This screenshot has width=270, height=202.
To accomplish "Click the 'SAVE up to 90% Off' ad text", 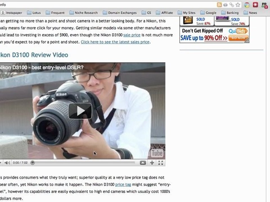I will pos(204,38).
